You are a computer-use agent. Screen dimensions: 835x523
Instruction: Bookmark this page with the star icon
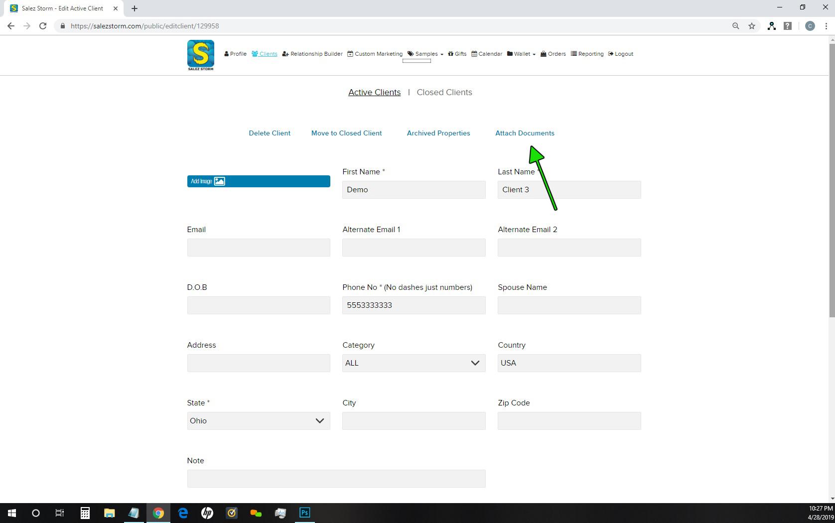(x=751, y=26)
